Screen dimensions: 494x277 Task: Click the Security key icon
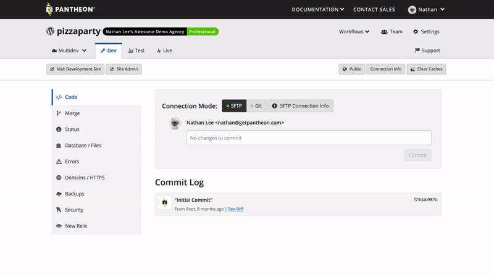tap(59, 210)
